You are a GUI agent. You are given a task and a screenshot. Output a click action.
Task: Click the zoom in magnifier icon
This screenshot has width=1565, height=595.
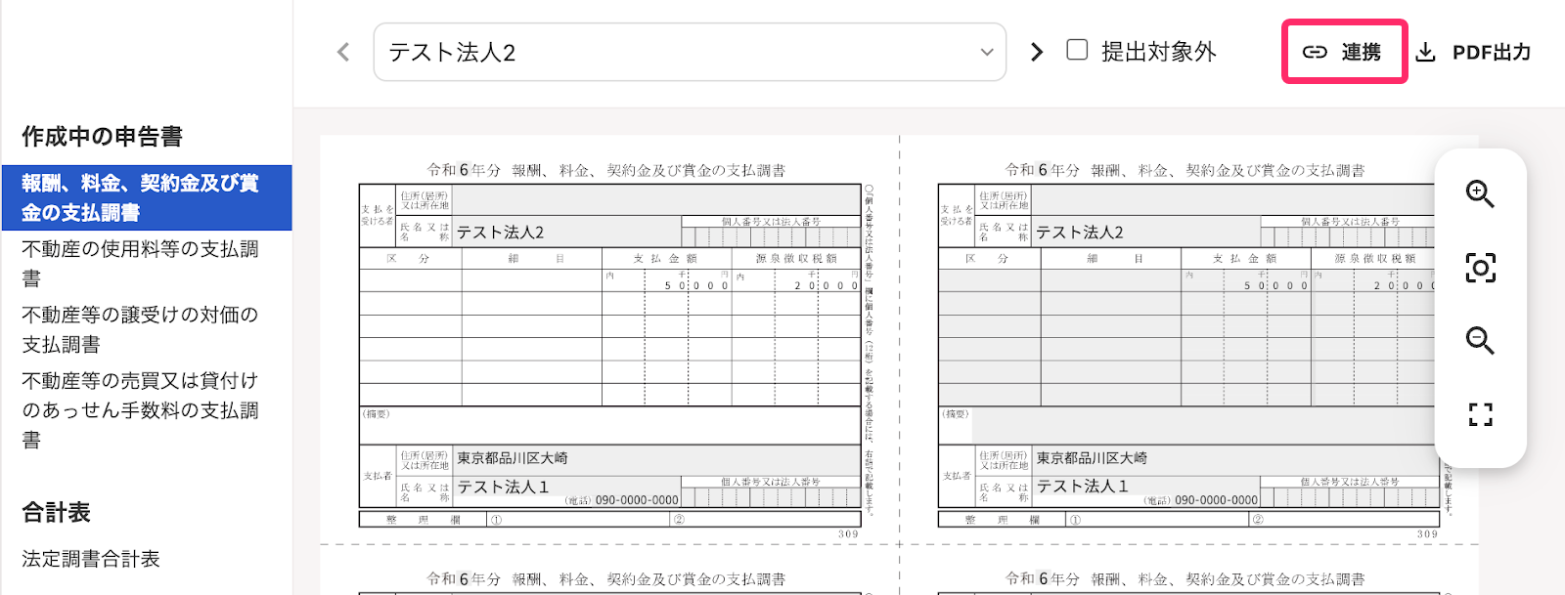[x=1480, y=194]
